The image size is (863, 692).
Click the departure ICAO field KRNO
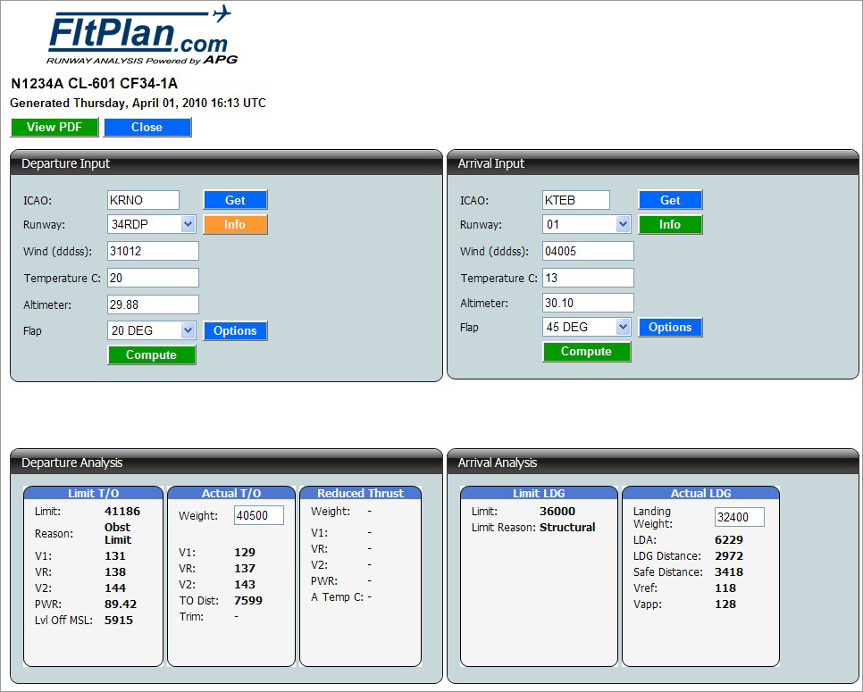point(143,200)
